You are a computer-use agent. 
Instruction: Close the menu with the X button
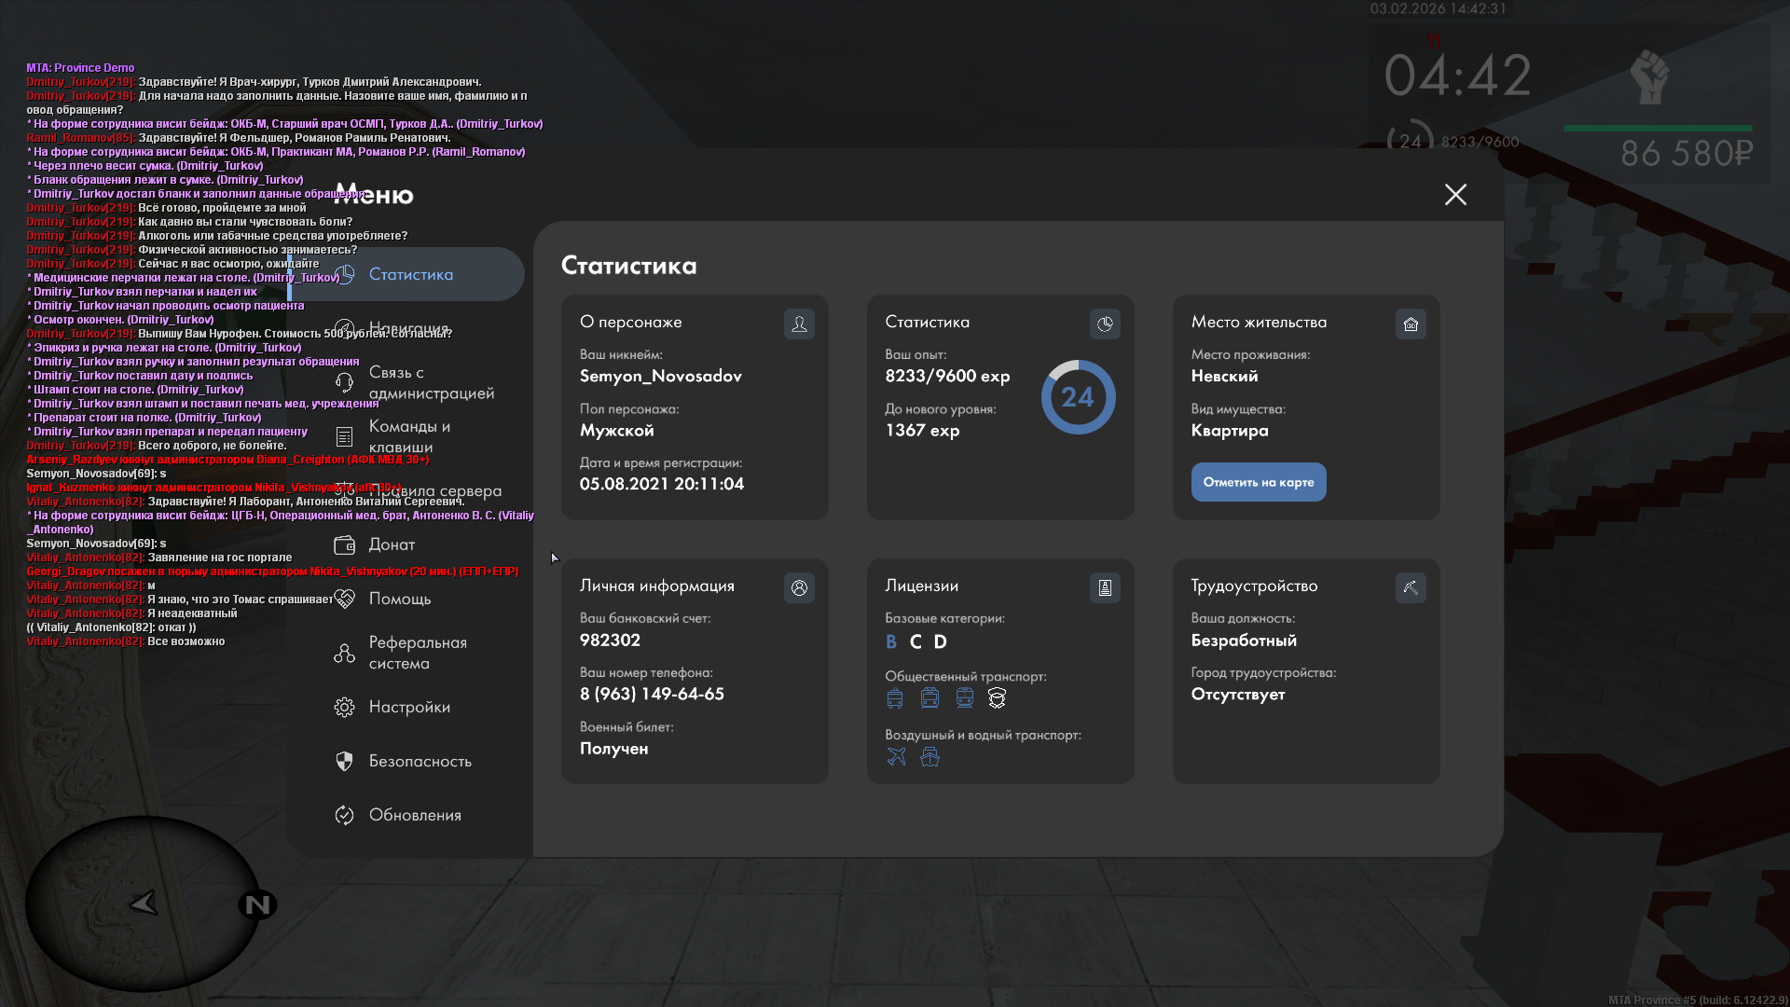tap(1455, 194)
